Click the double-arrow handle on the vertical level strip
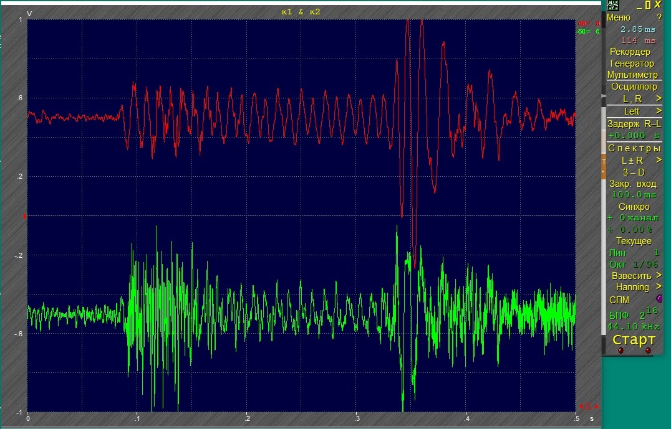Viewport: 671px width, 429px height. pos(604,97)
